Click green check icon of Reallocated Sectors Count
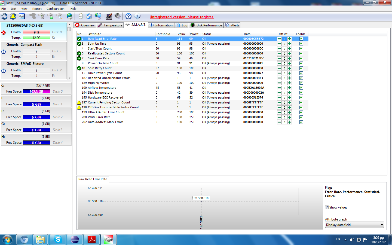The height and width of the screenshot is (245, 392). 79,53
